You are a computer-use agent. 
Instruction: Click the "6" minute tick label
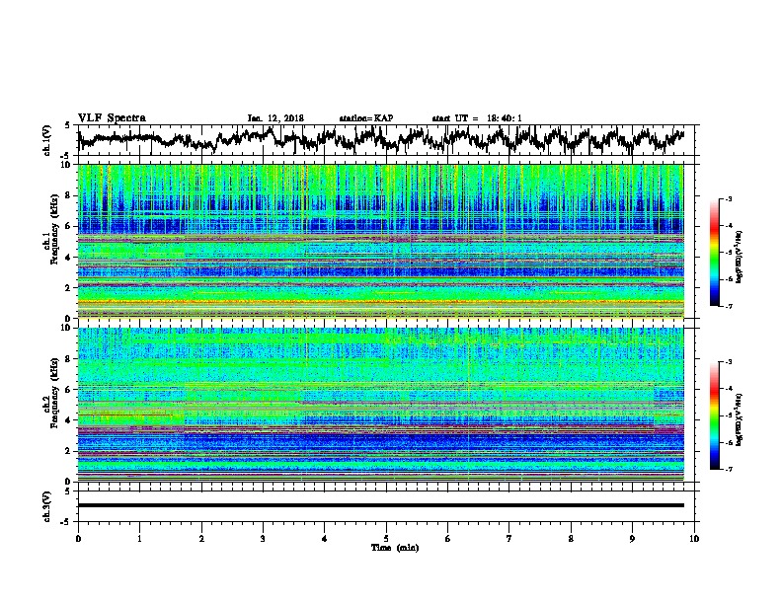pos(448,539)
